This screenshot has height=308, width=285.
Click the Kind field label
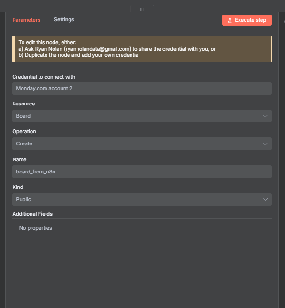coord(18,188)
